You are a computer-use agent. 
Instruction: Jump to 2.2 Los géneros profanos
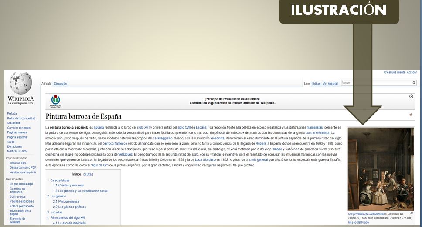(x=69, y=207)
